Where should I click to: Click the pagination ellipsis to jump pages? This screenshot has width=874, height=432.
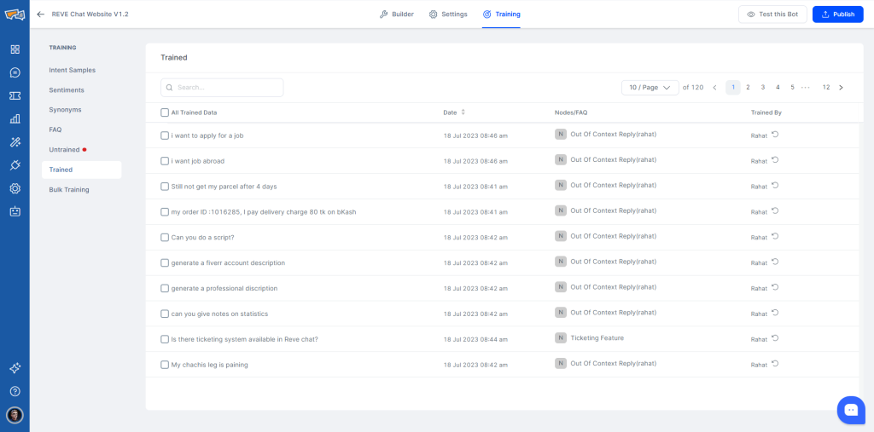806,88
